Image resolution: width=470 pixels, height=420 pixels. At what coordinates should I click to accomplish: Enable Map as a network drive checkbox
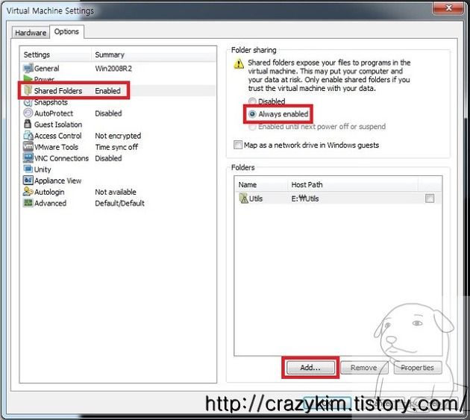(238, 145)
